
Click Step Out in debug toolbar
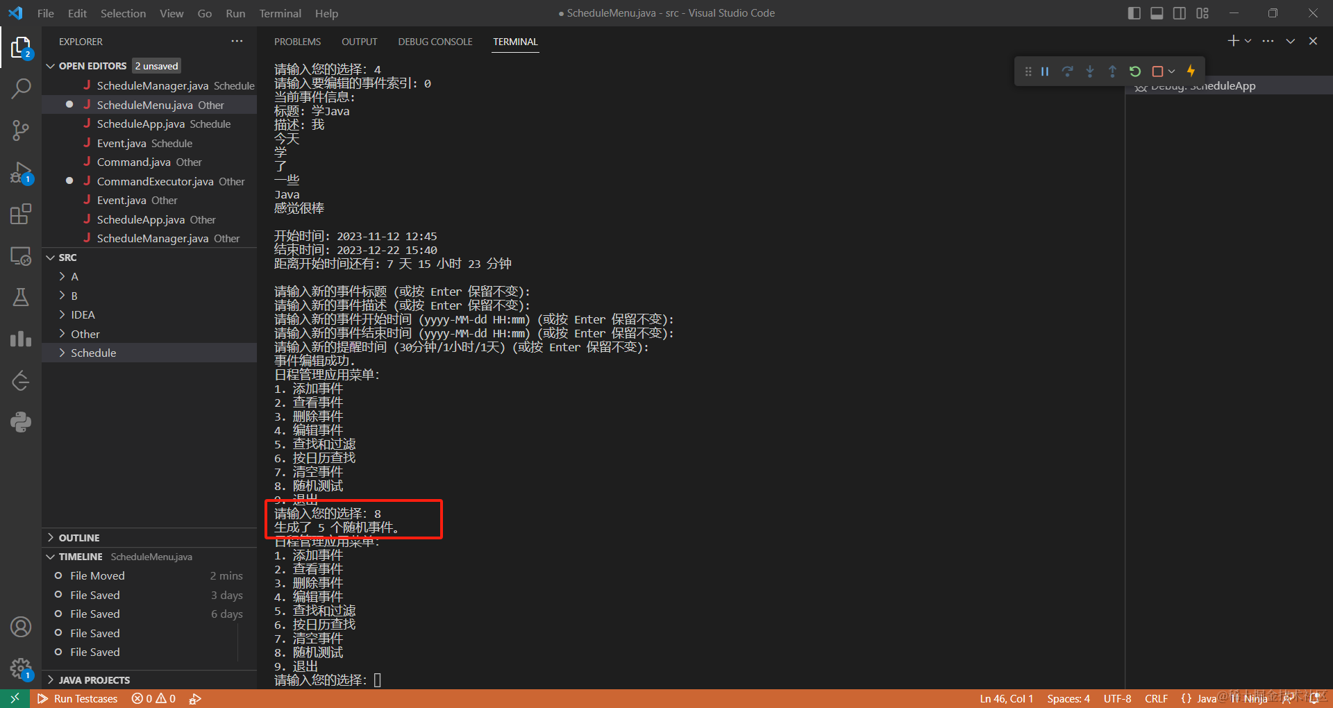pyautogui.click(x=1112, y=71)
